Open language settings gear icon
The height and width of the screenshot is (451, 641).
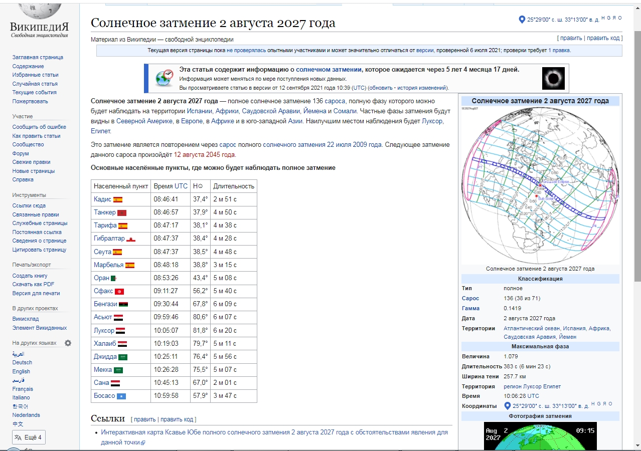click(x=68, y=343)
